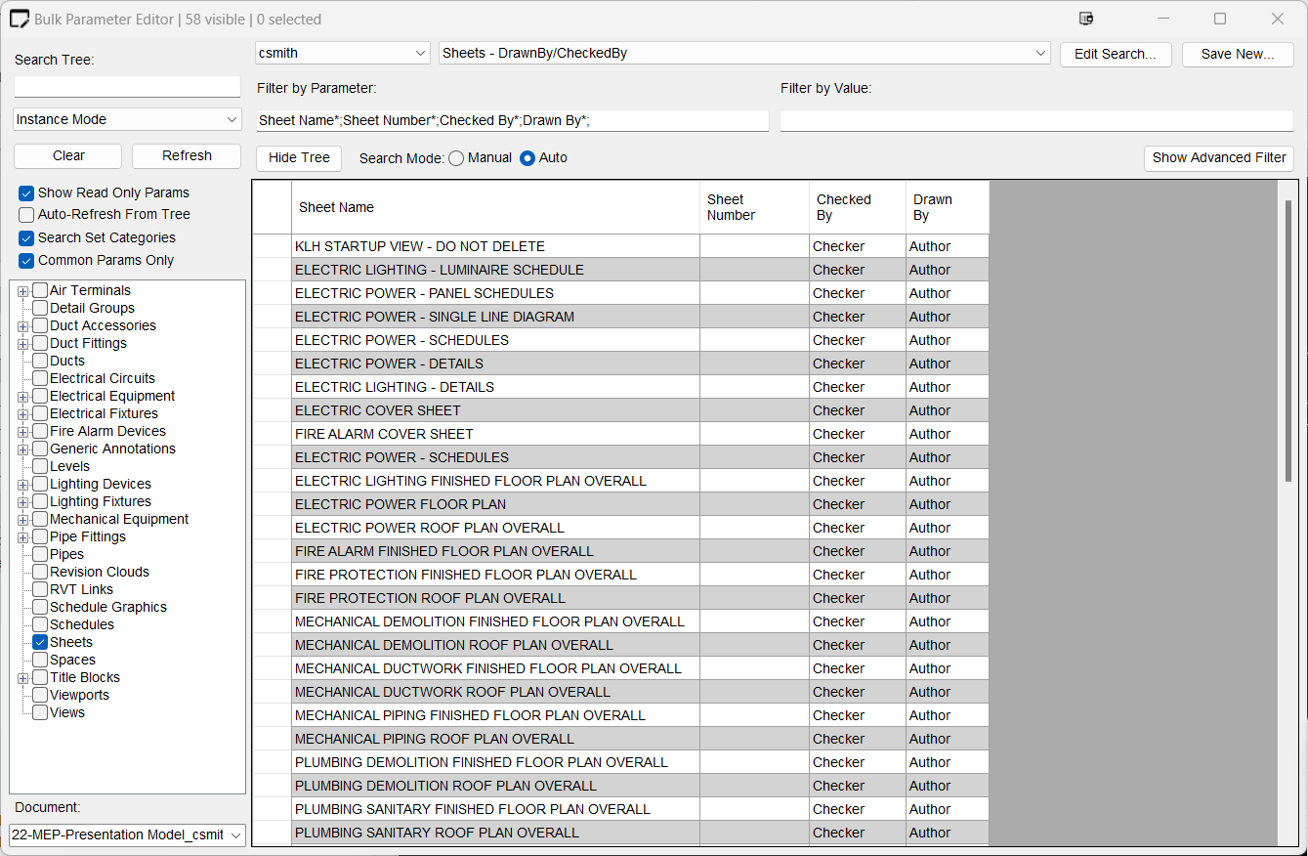Image resolution: width=1308 pixels, height=856 pixels.
Task: Select Electrical Circuits label in the tree
Action: click(103, 379)
